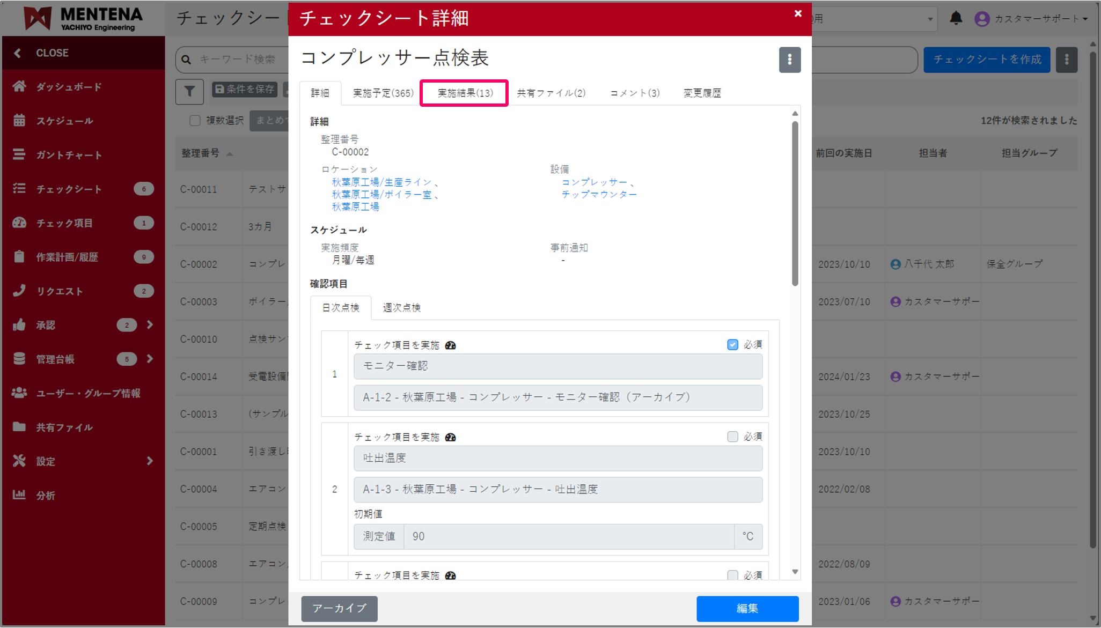Uncheck the 必須 checkbox for モニター確認

732,345
